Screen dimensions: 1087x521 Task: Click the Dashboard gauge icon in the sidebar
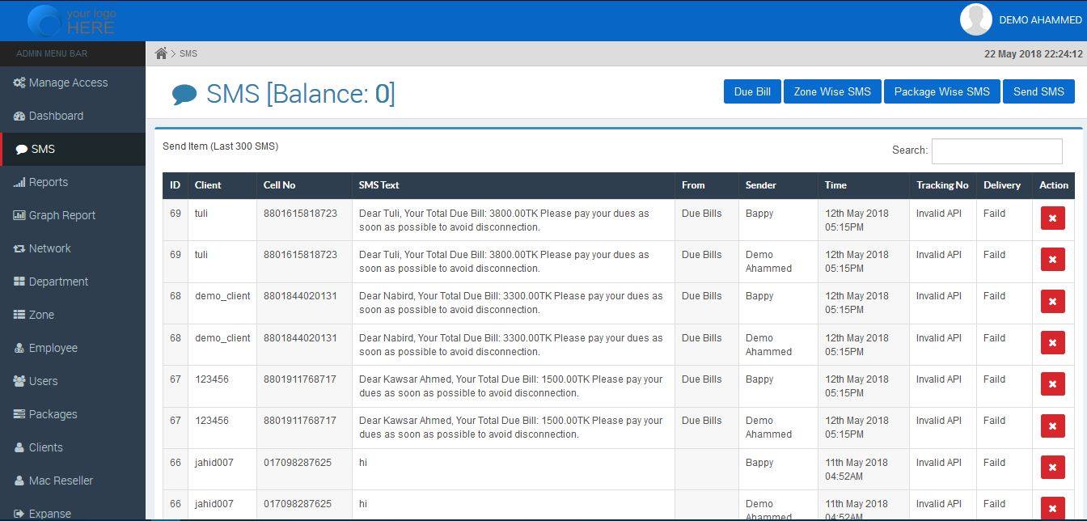click(19, 116)
